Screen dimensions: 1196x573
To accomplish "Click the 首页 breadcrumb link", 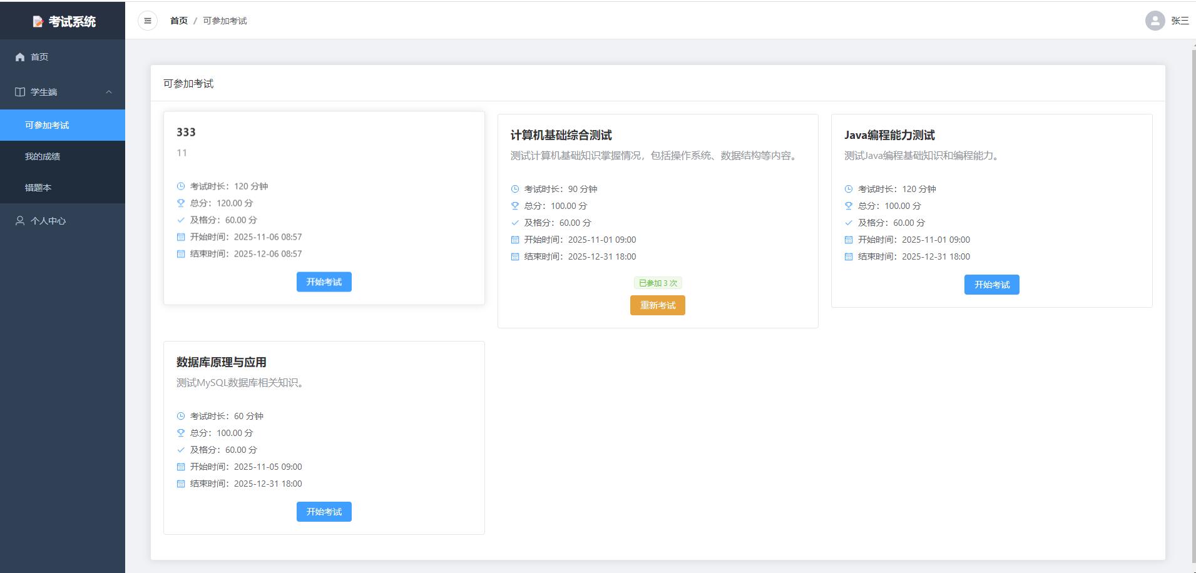I will click(179, 21).
